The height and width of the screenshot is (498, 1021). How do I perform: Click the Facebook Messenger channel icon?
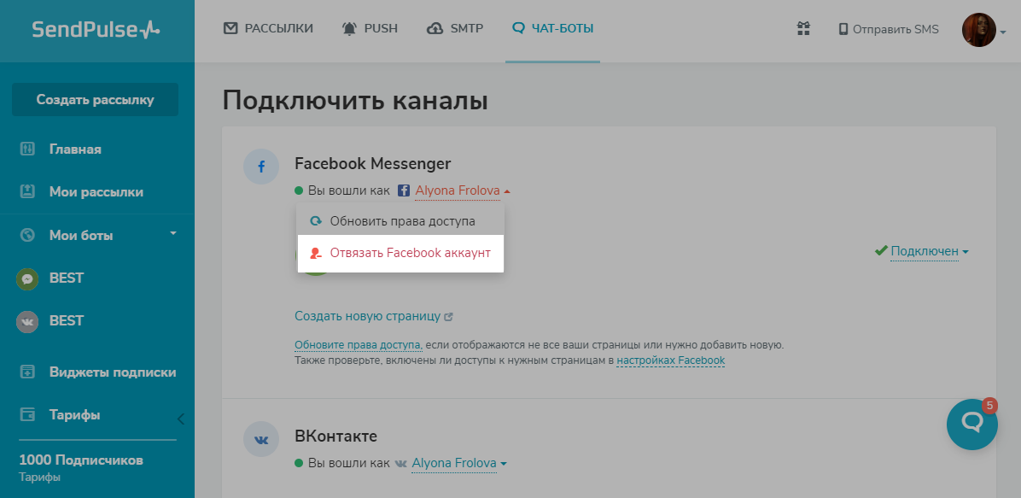(x=261, y=167)
